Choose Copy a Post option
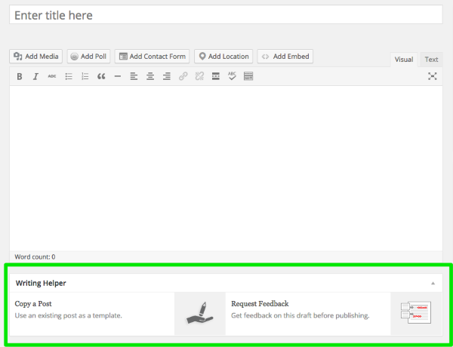The height and width of the screenshot is (347, 453). point(33,303)
